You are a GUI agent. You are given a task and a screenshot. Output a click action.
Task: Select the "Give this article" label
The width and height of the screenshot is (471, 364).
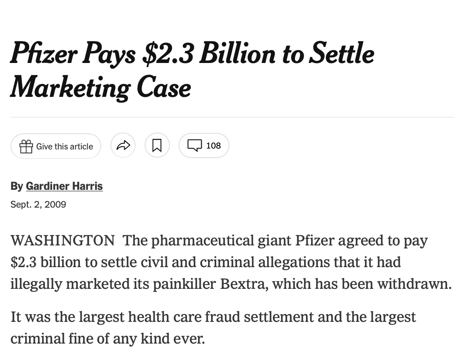tap(65, 146)
